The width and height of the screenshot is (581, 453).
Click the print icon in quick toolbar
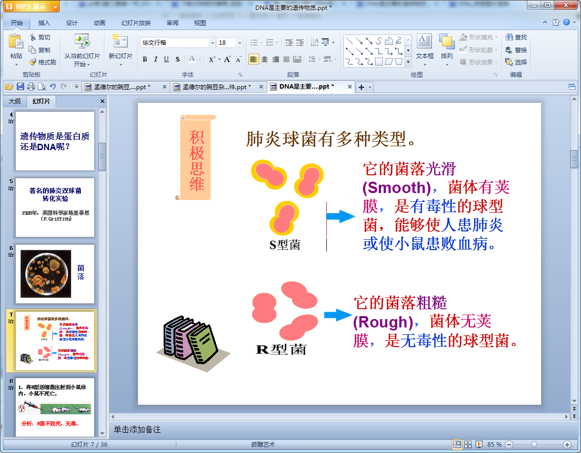pyautogui.click(x=31, y=87)
